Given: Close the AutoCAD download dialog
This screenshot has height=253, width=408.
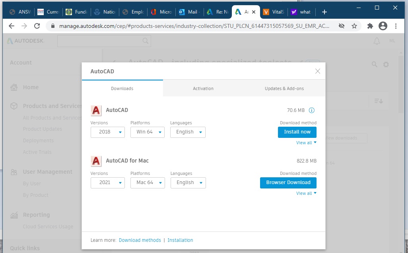Looking at the screenshot, I should pos(317,71).
